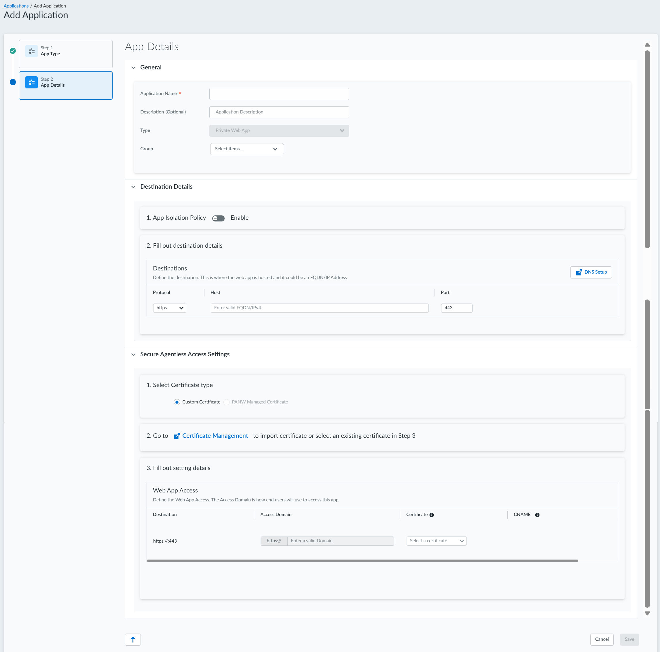Viewport: 660px width, 652px height.
Task: Click the Application Description input field
Action: 279,112
